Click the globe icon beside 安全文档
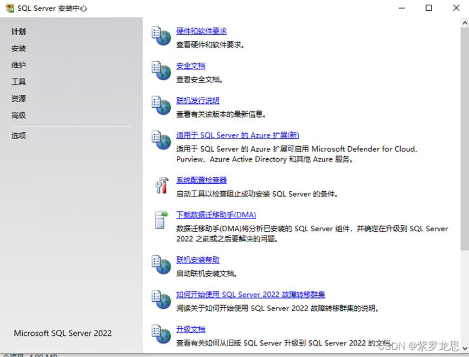 tap(161, 70)
